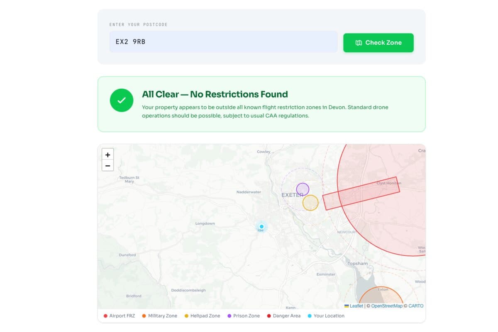Click the green checkmark success icon
Viewport: 498px width, 332px height.
coord(121,100)
